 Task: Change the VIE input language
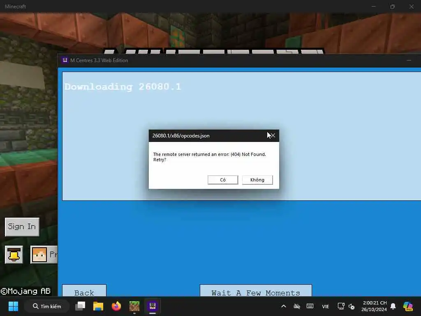[326, 306]
